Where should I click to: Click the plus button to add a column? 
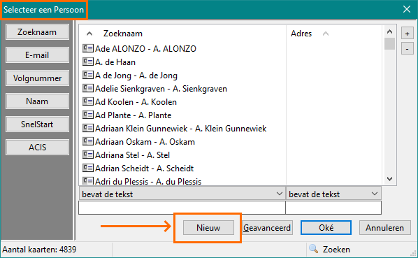pos(407,34)
